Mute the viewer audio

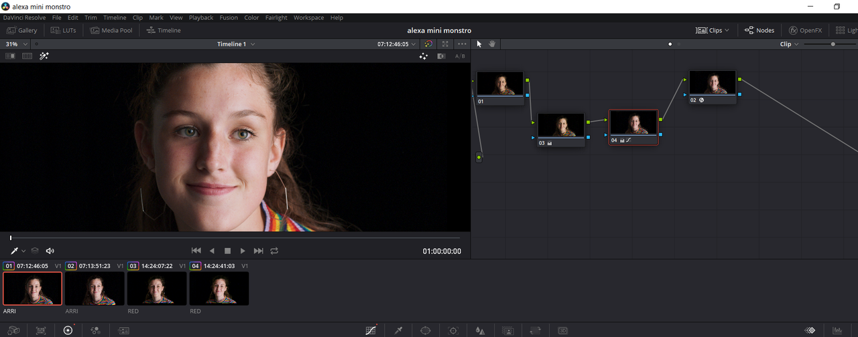pos(50,251)
